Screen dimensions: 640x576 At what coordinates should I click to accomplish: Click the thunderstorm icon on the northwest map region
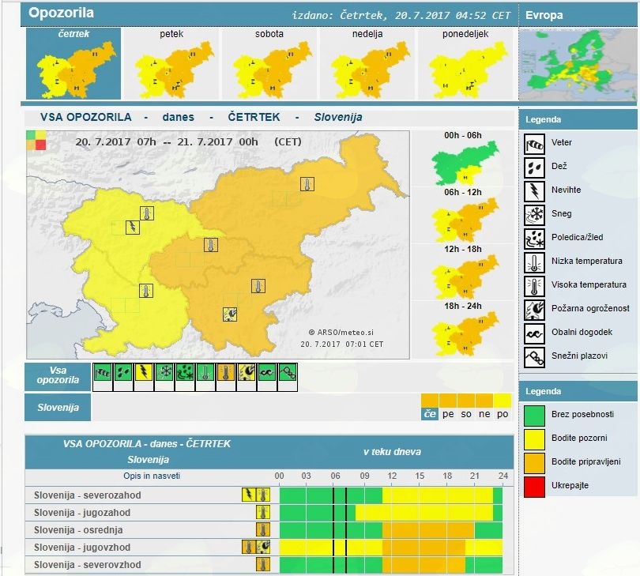pos(130,228)
